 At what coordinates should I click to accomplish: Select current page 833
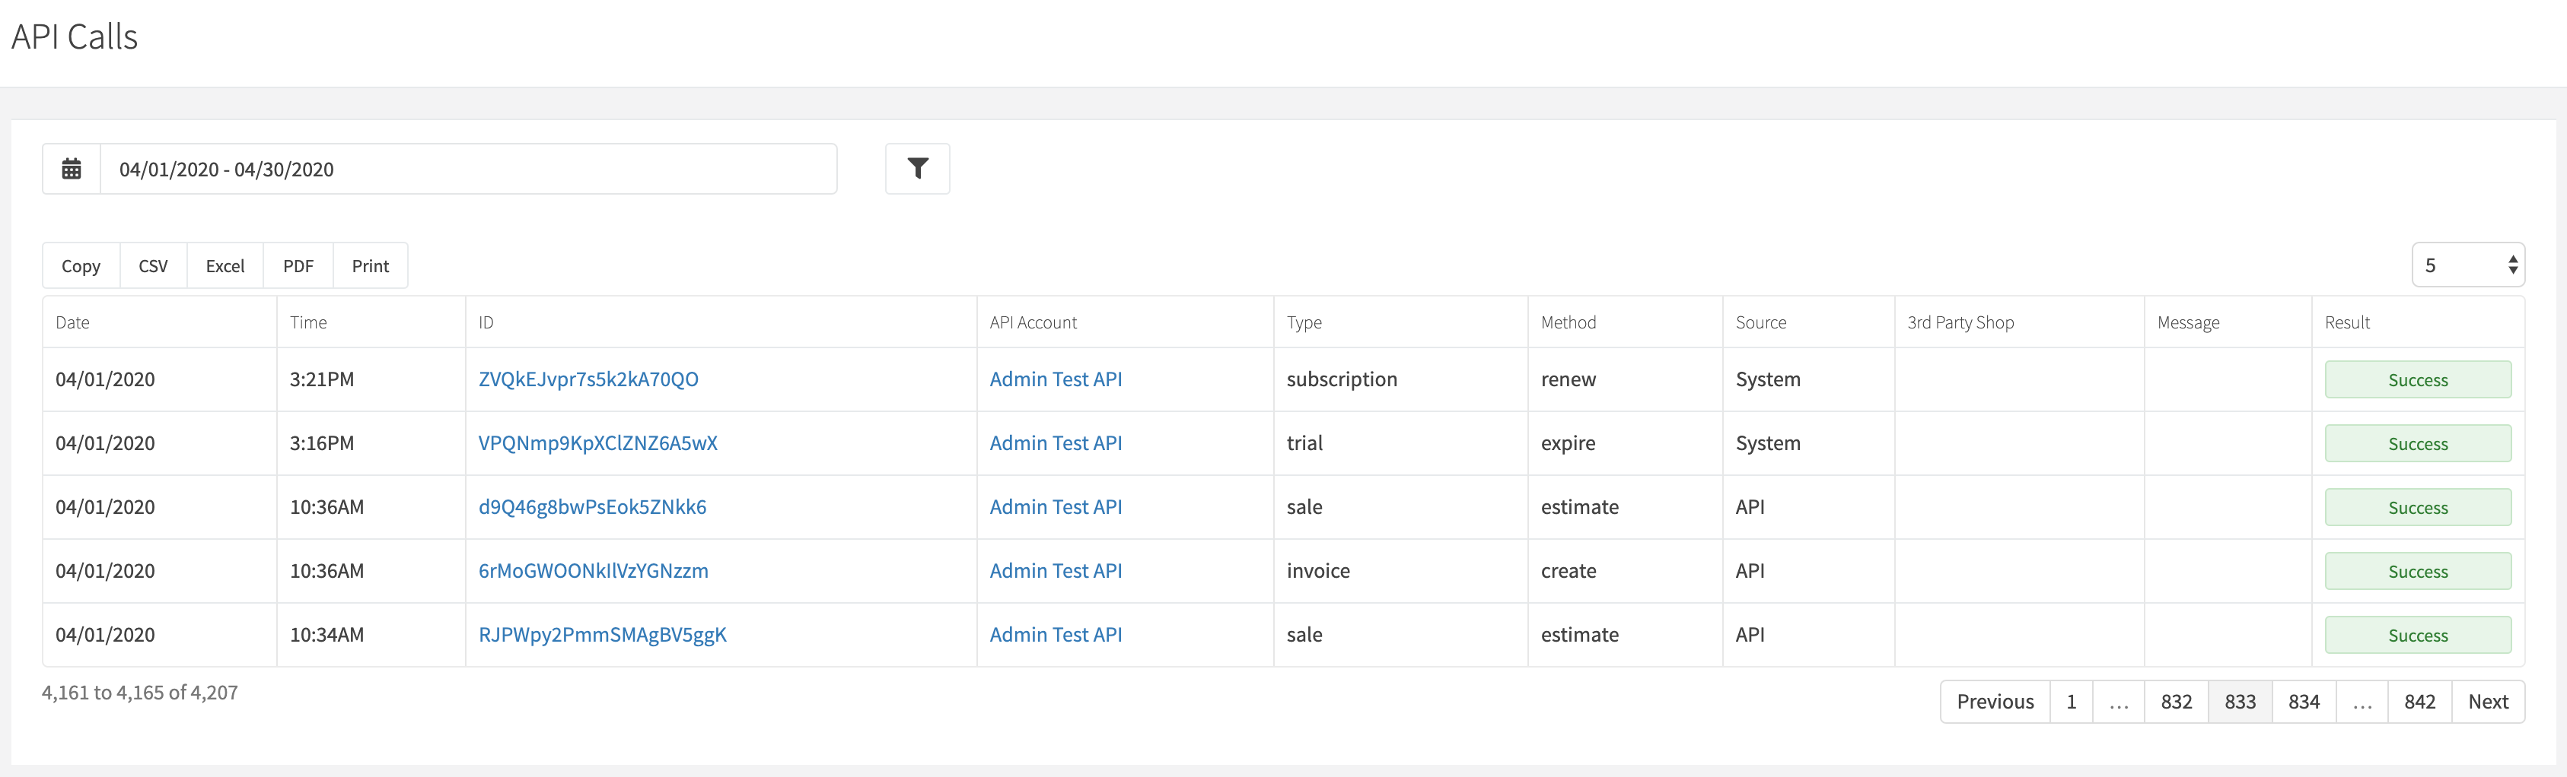point(2241,702)
